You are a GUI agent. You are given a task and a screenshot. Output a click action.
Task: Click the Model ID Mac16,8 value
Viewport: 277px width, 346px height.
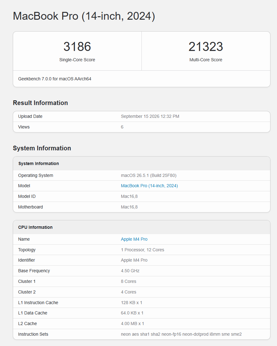pyautogui.click(x=129, y=196)
